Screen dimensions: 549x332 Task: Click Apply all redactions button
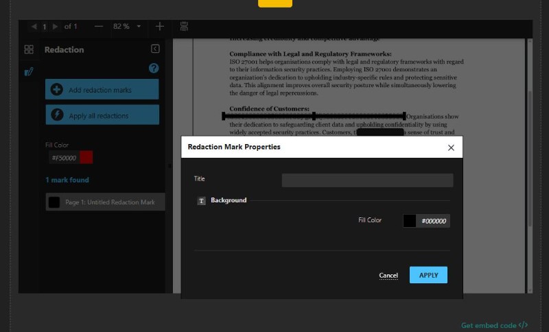coord(102,115)
